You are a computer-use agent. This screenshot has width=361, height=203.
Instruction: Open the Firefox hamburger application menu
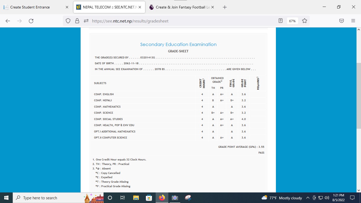(353, 21)
